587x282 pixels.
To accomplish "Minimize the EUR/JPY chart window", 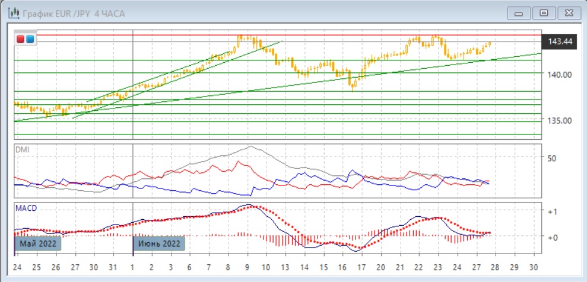I will [x=519, y=13].
